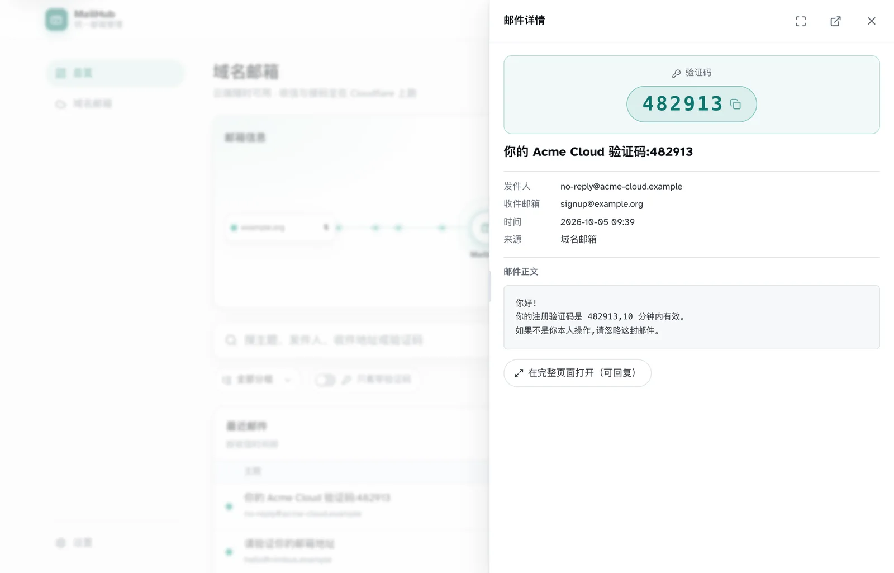Click blurred second mail row in list
The width and height of the screenshot is (894, 573).
click(352, 551)
